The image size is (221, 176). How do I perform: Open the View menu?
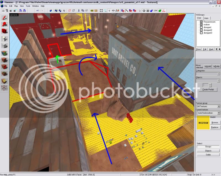[x=22, y=6]
